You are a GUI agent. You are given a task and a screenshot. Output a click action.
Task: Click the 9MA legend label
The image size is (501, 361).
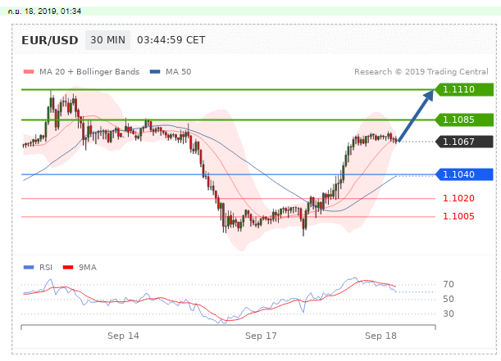[88, 267]
